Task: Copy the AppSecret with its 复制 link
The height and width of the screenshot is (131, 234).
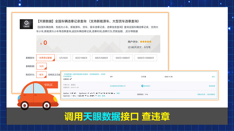Action: (x=118, y=93)
